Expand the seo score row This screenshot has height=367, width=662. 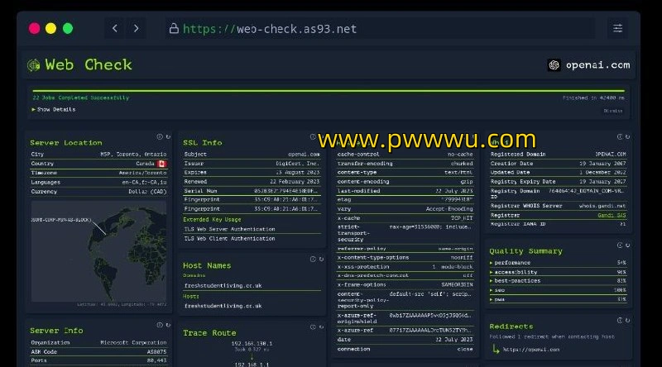click(558, 290)
